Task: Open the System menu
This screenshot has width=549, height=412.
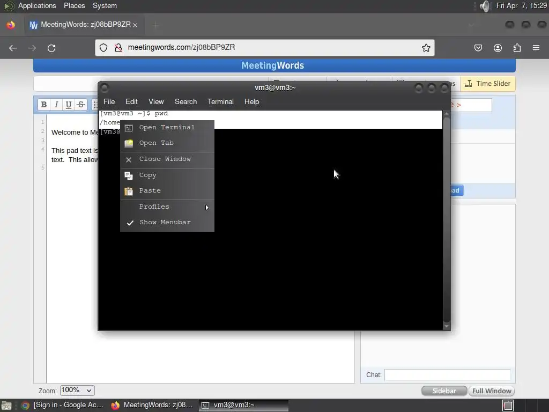Action: (x=105, y=5)
